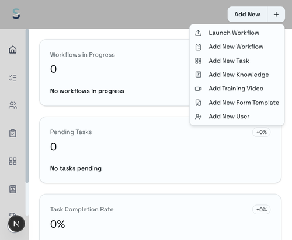Open the grid tasks icon in sidebar
Image resolution: width=292 pixels, height=240 pixels.
[x=13, y=161]
